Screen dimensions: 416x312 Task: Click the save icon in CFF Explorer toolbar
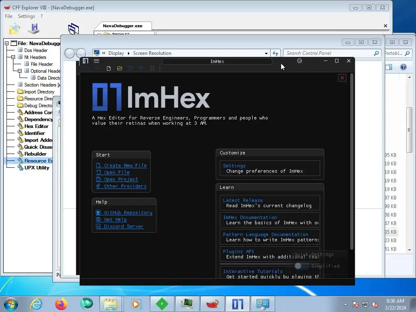pyautogui.click(x=34, y=29)
